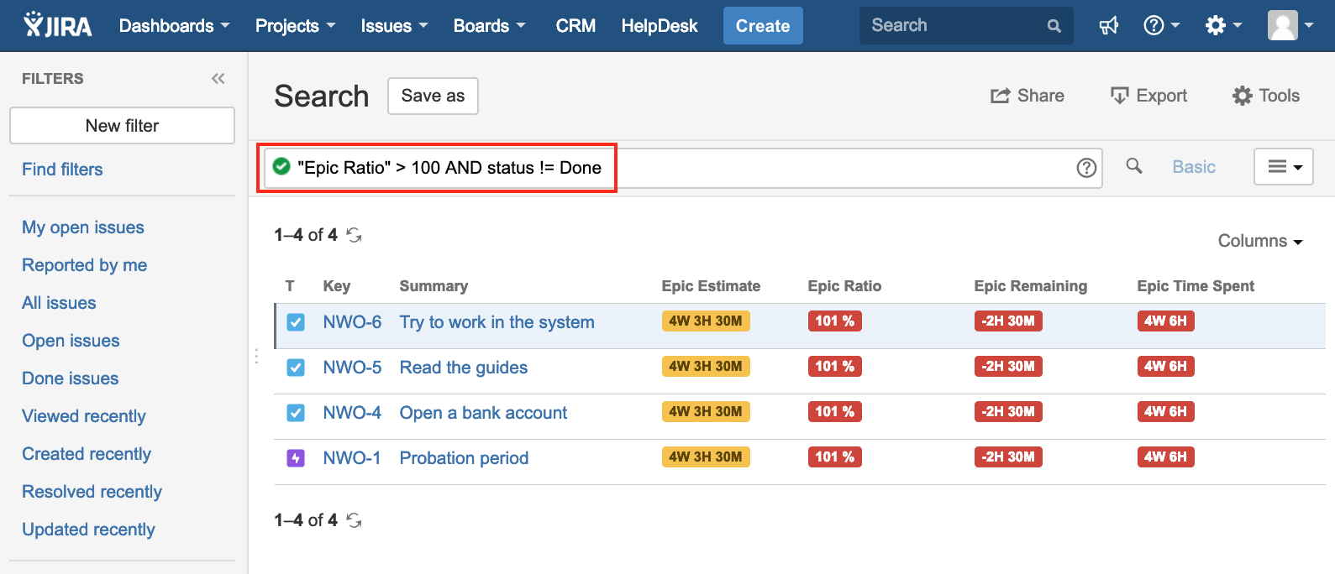Open Resolved recently filter
Screen dimensions: 1335x574
[x=92, y=492]
